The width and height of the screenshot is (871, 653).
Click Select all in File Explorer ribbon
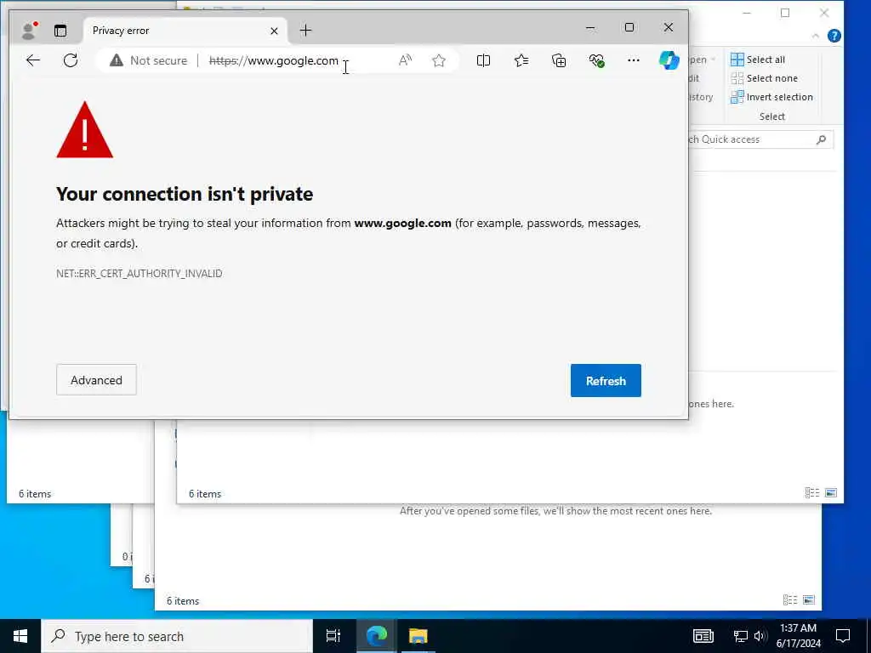(x=758, y=60)
